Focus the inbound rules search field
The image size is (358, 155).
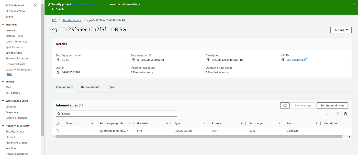116,114
